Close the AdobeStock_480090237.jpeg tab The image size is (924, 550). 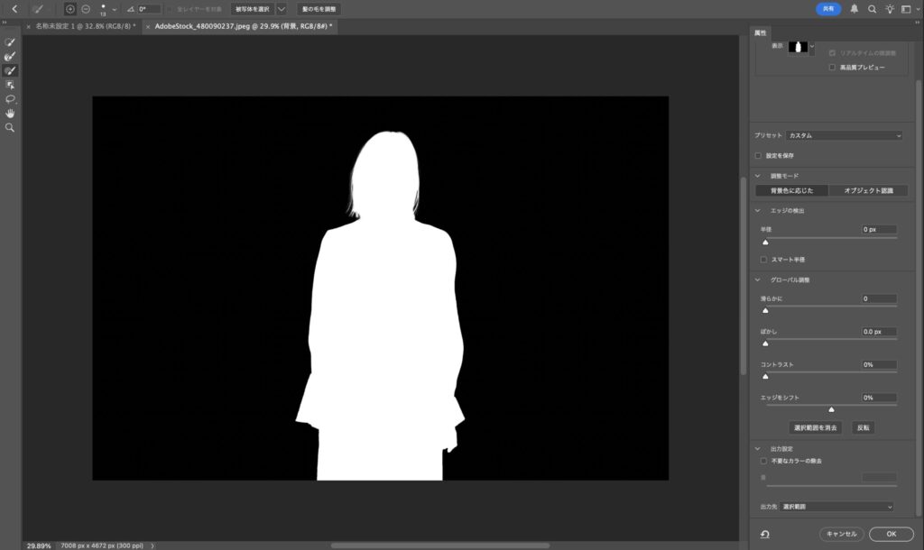coord(148,26)
